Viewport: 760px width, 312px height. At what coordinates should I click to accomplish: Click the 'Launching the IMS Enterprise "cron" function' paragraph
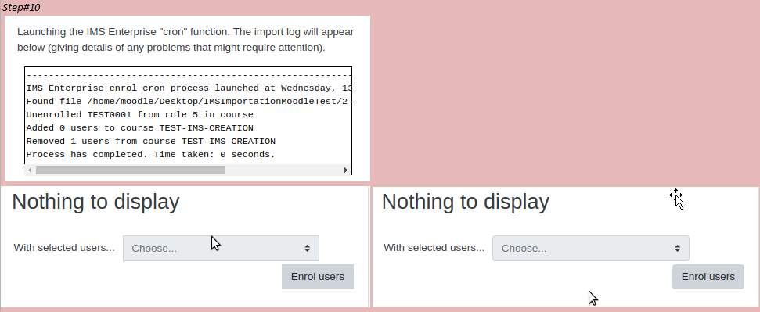point(185,40)
